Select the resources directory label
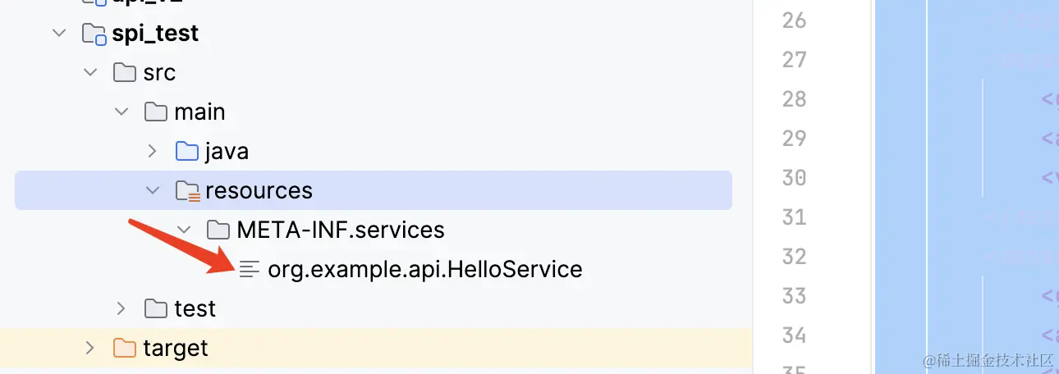The width and height of the screenshot is (1059, 374). (x=259, y=191)
